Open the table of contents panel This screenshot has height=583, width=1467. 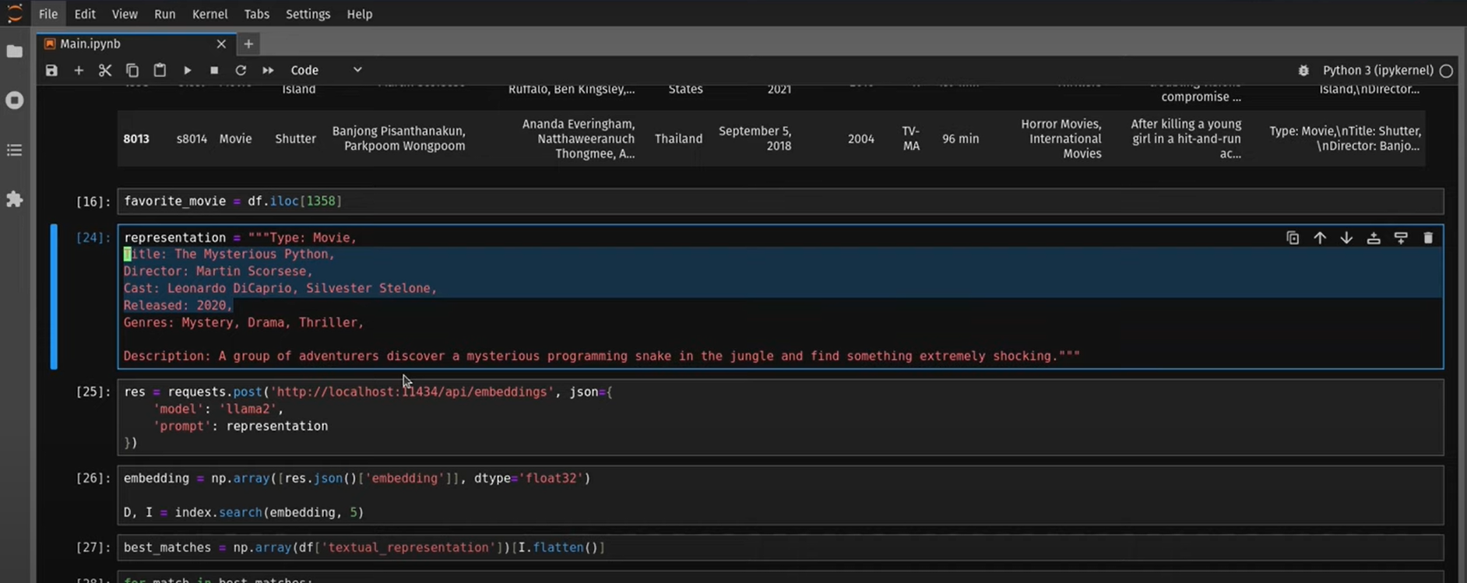[x=15, y=149]
